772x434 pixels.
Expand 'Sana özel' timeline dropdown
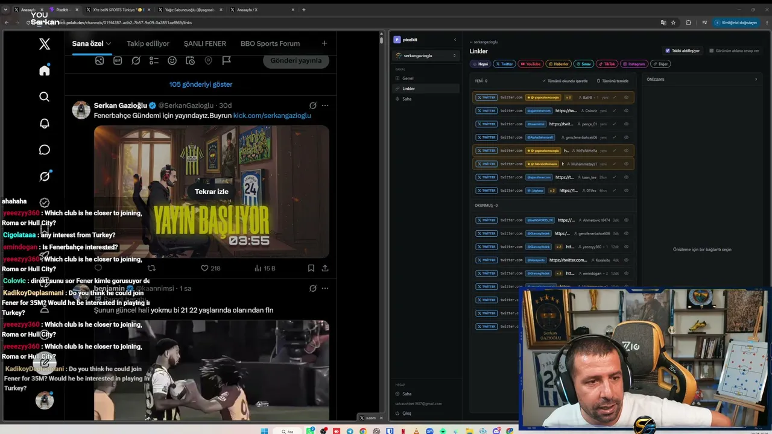coord(109,43)
